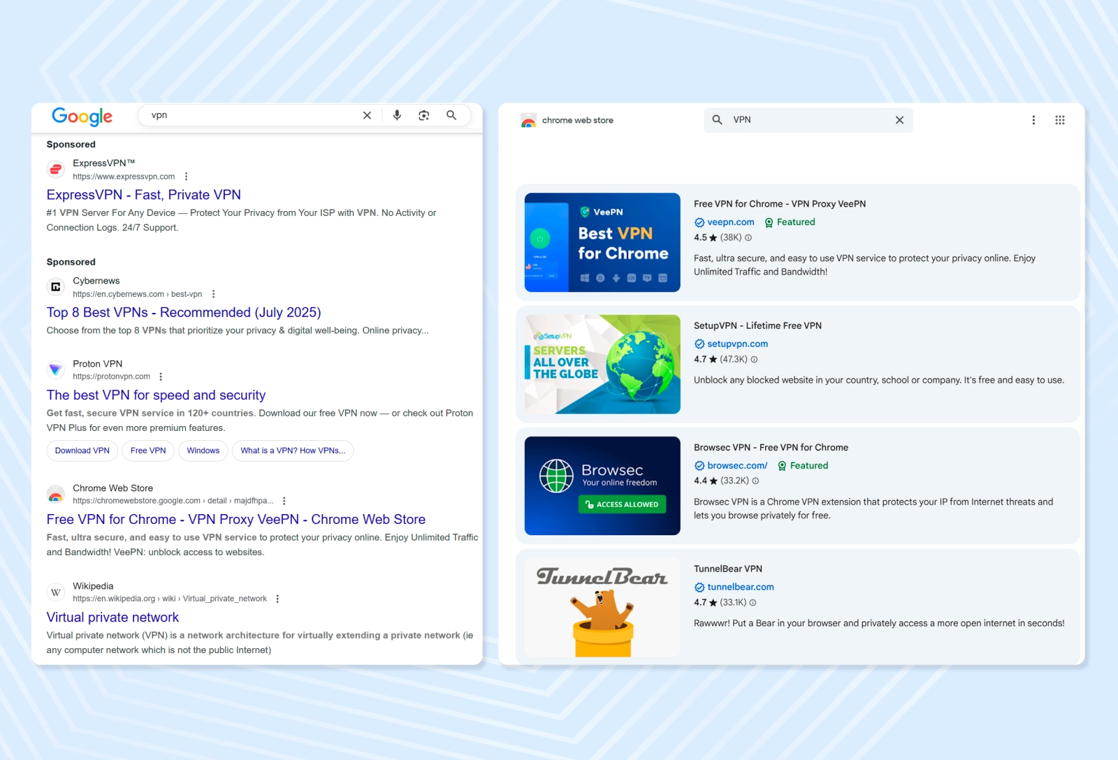The height and width of the screenshot is (760, 1118).
Task: Click the protonvpn.com URL text
Action: pyautogui.click(x=111, y=377)
